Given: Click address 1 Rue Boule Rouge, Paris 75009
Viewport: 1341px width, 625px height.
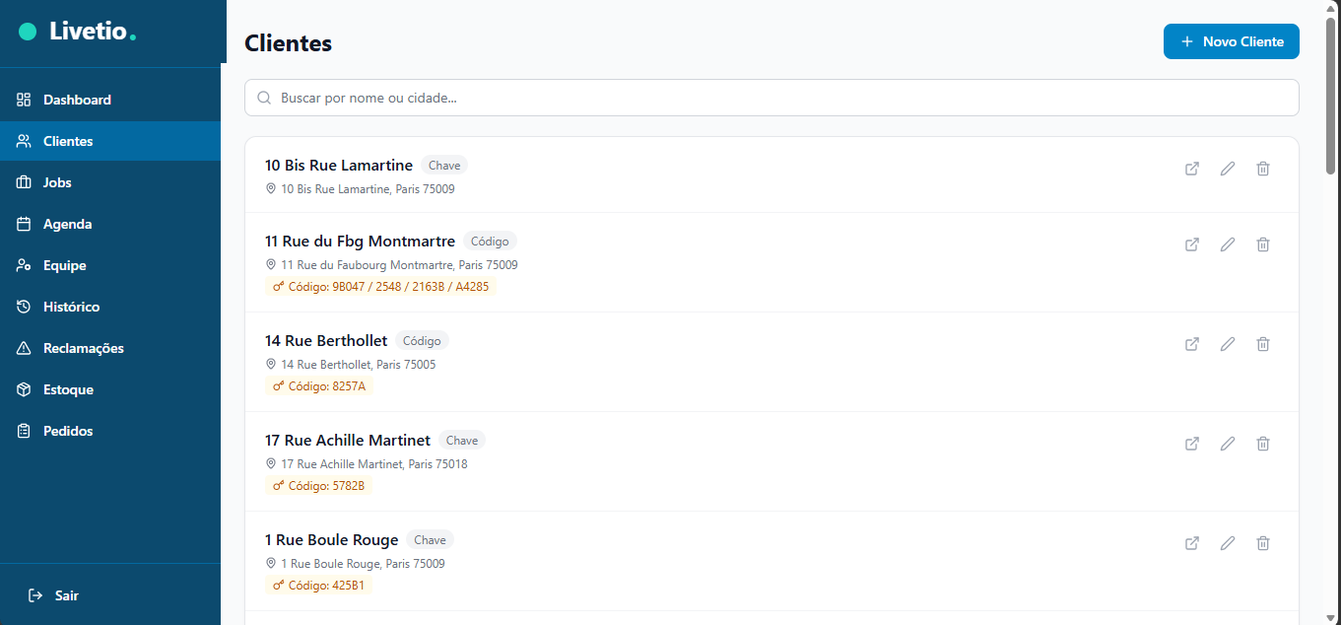Looking at the screenshot, I should (x=363, y=564).
